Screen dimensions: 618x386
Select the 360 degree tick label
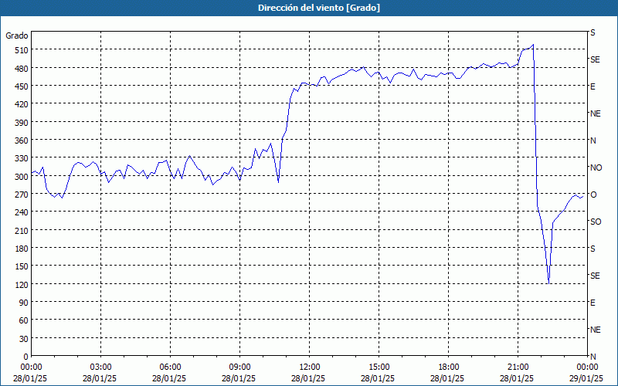[22, 141]
